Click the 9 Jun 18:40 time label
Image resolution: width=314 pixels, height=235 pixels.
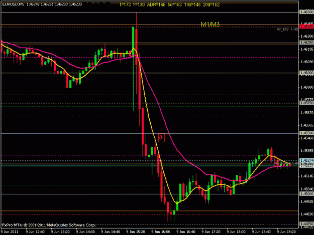click(x=261, y=232)
